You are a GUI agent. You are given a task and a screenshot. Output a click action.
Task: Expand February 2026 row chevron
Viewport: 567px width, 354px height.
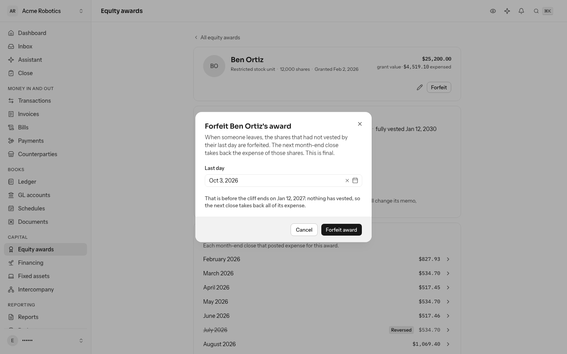click(448, 259)
